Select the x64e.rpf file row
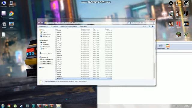This screenshot has width=192, height=108. coord(83,39)
